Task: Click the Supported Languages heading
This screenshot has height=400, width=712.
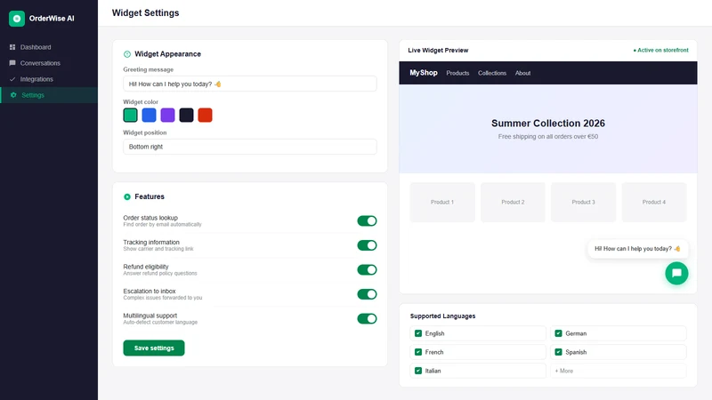Action: 442,316
